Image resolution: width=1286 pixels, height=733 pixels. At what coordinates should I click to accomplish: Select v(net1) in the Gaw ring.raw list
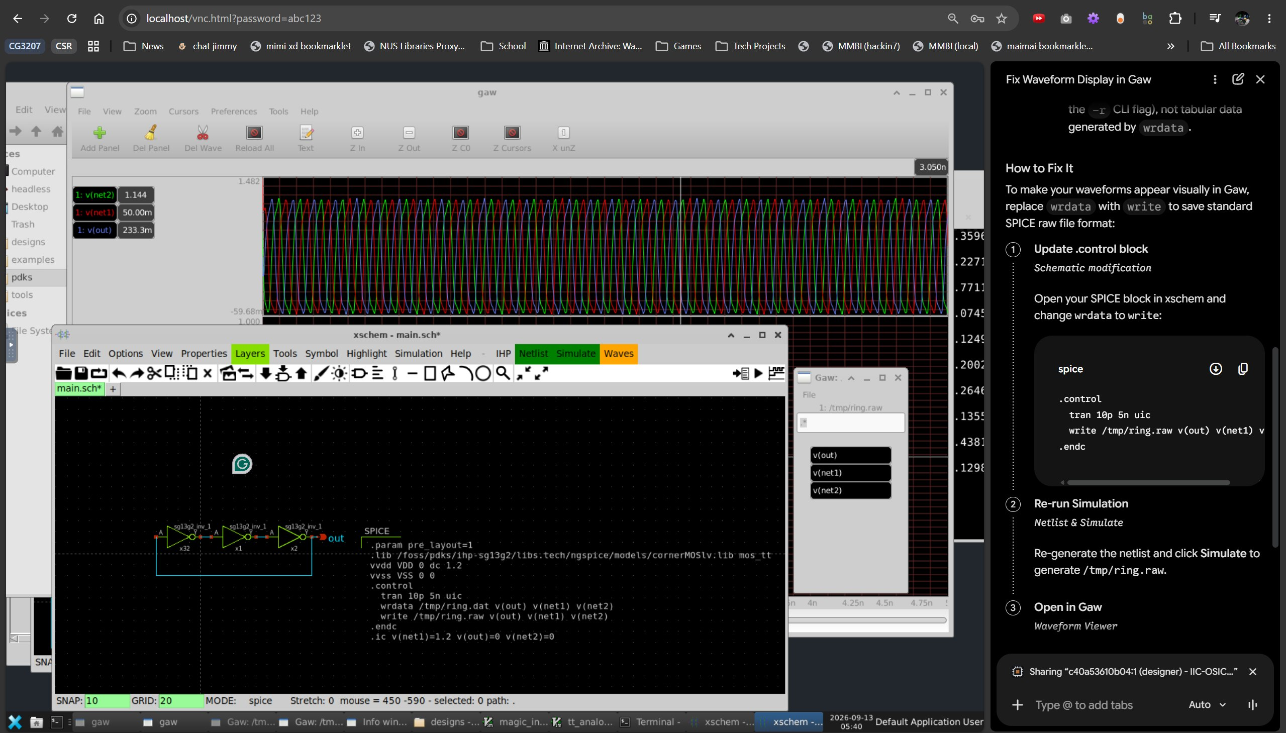850,473
